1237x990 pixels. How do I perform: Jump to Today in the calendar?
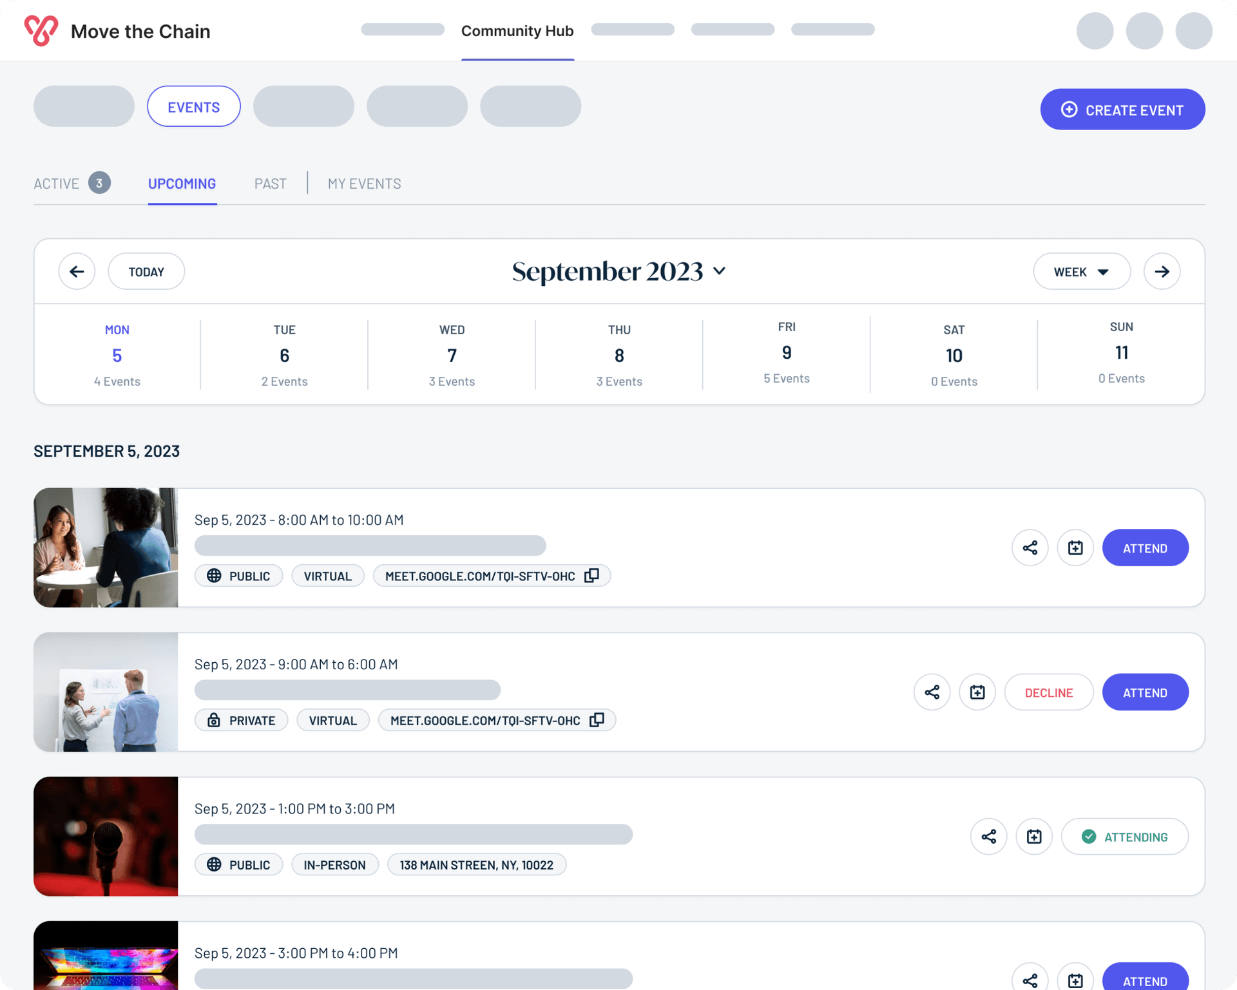tap(146, 271)
